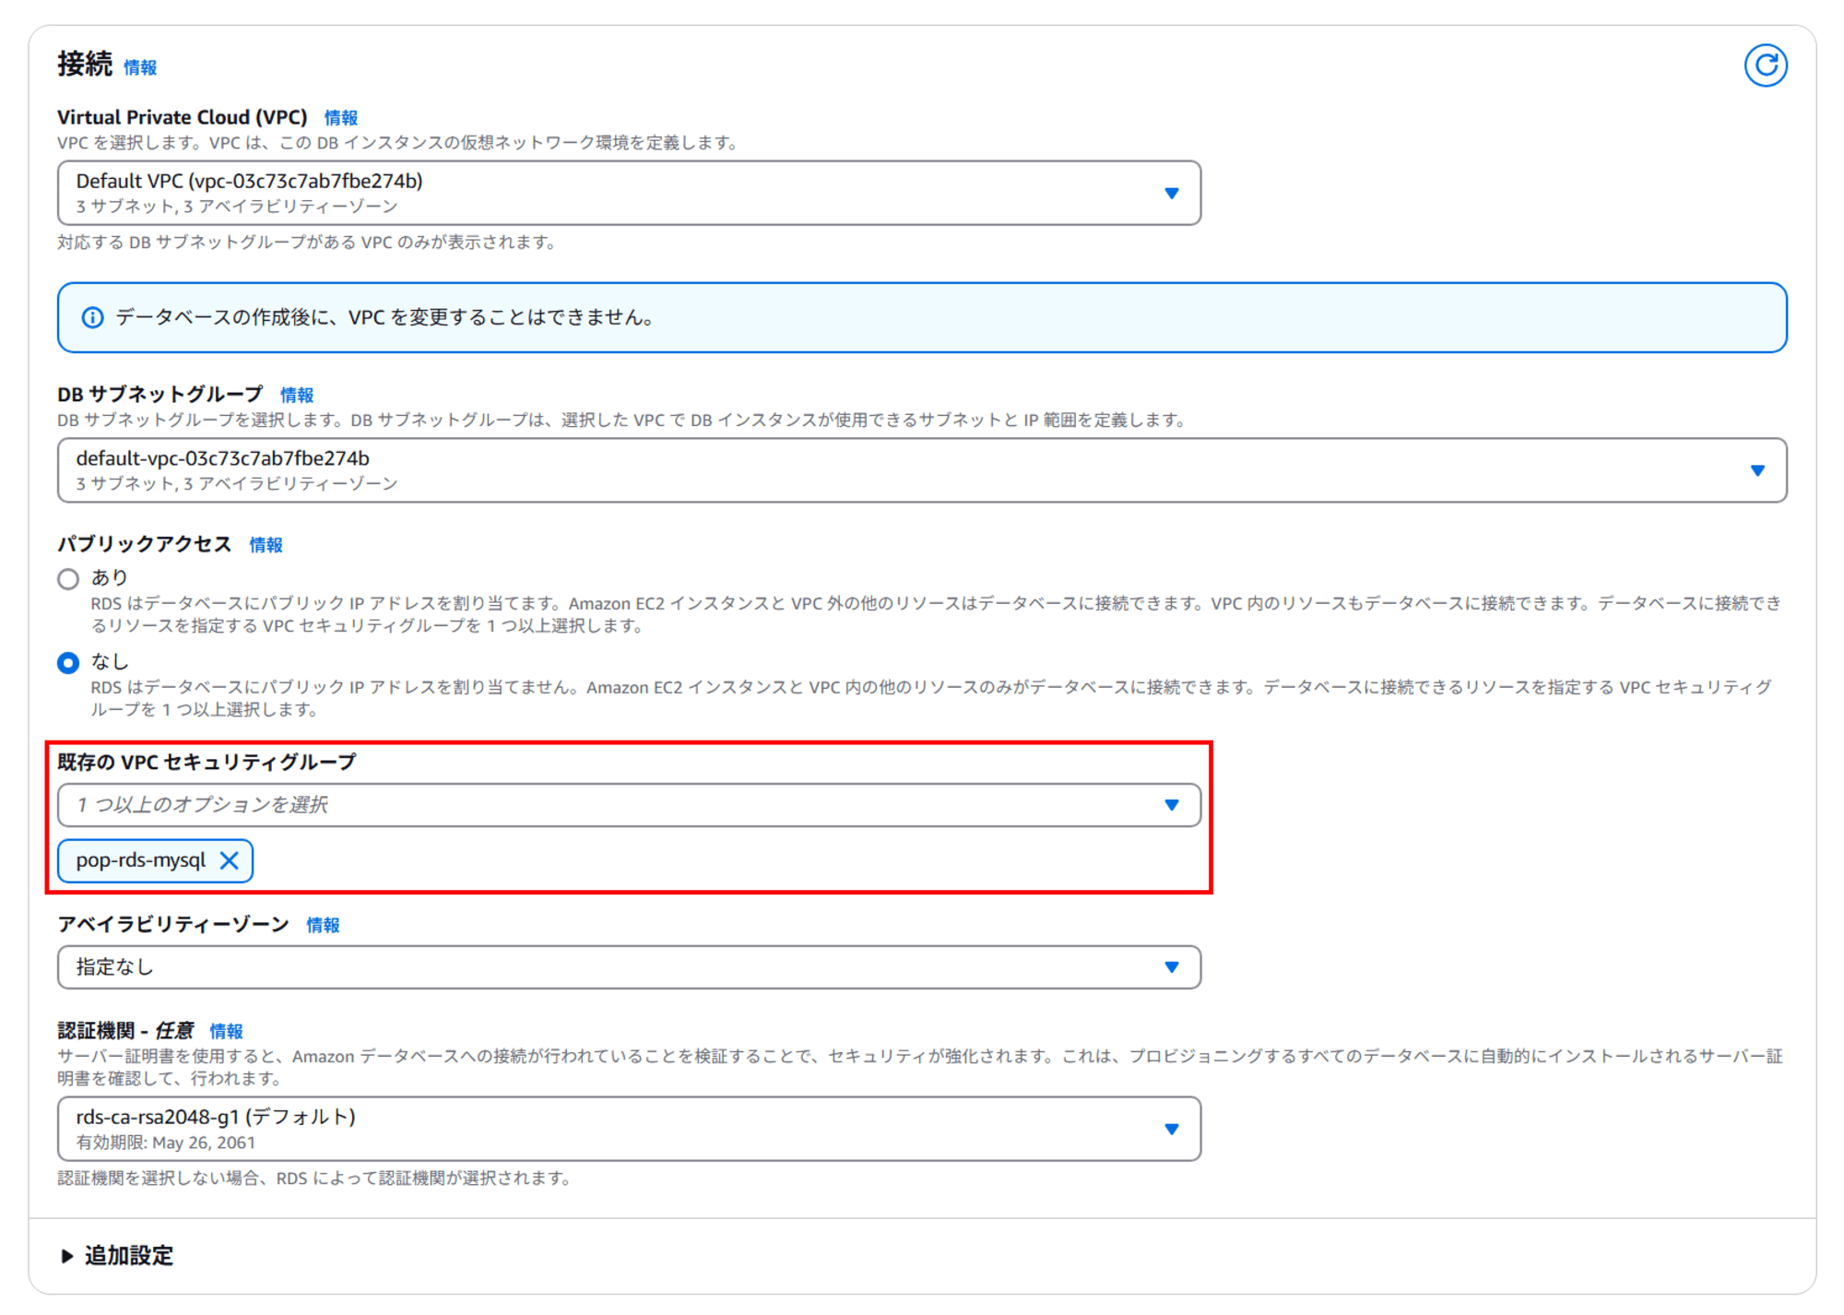
Task: Remove the pop-rds-mysql security group tag
Action: tap(230, 860)
